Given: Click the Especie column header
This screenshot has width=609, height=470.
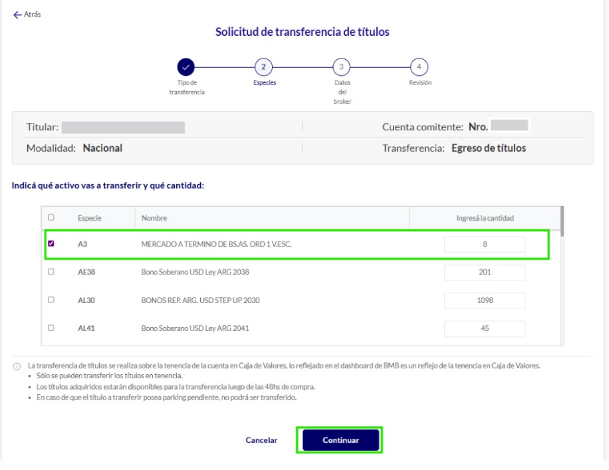Looking at the screenshot, I should pyautogui.click(x=89, y=218).
